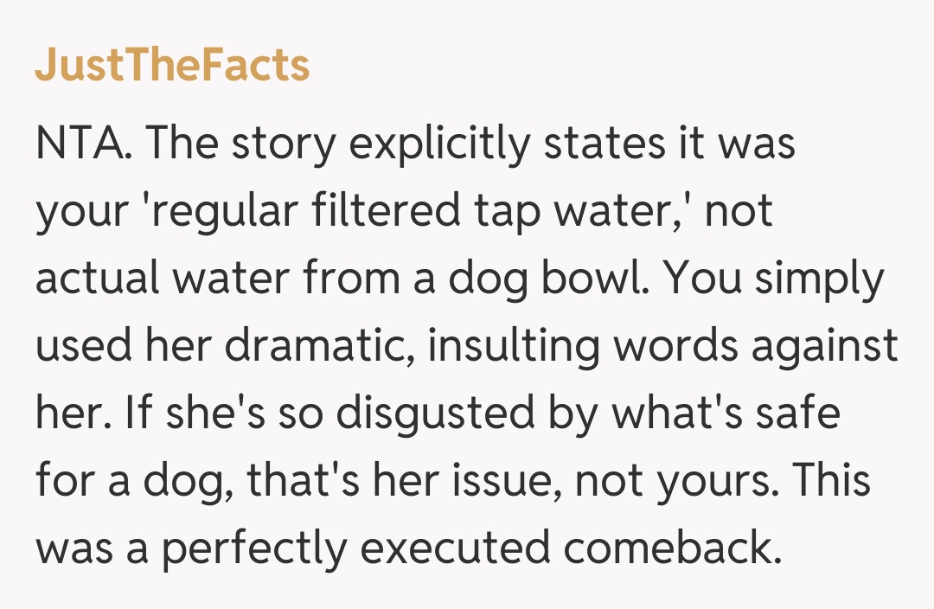Click the word 'dramatic' in the comment
The width and height of the screenshot is (934, 609).
[317, 347]
